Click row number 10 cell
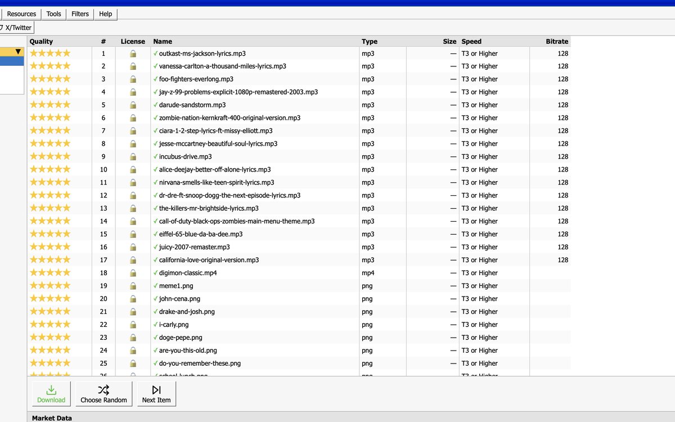 click(103, 170)
